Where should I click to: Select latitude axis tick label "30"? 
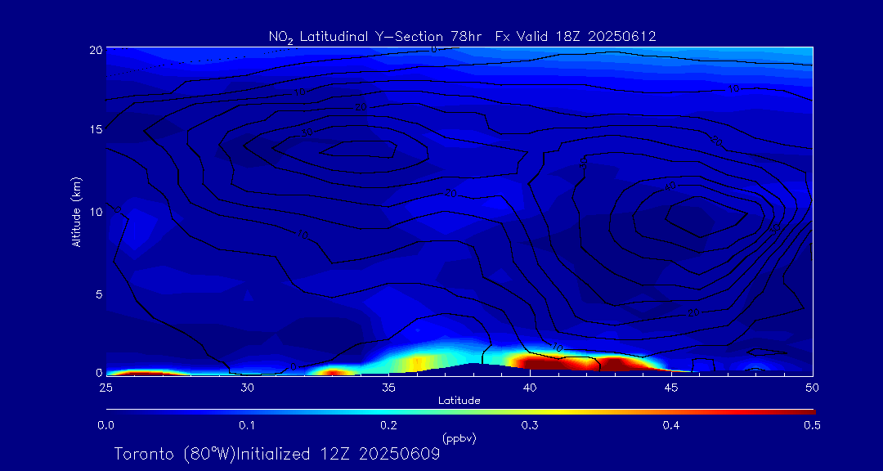(247, 387)
